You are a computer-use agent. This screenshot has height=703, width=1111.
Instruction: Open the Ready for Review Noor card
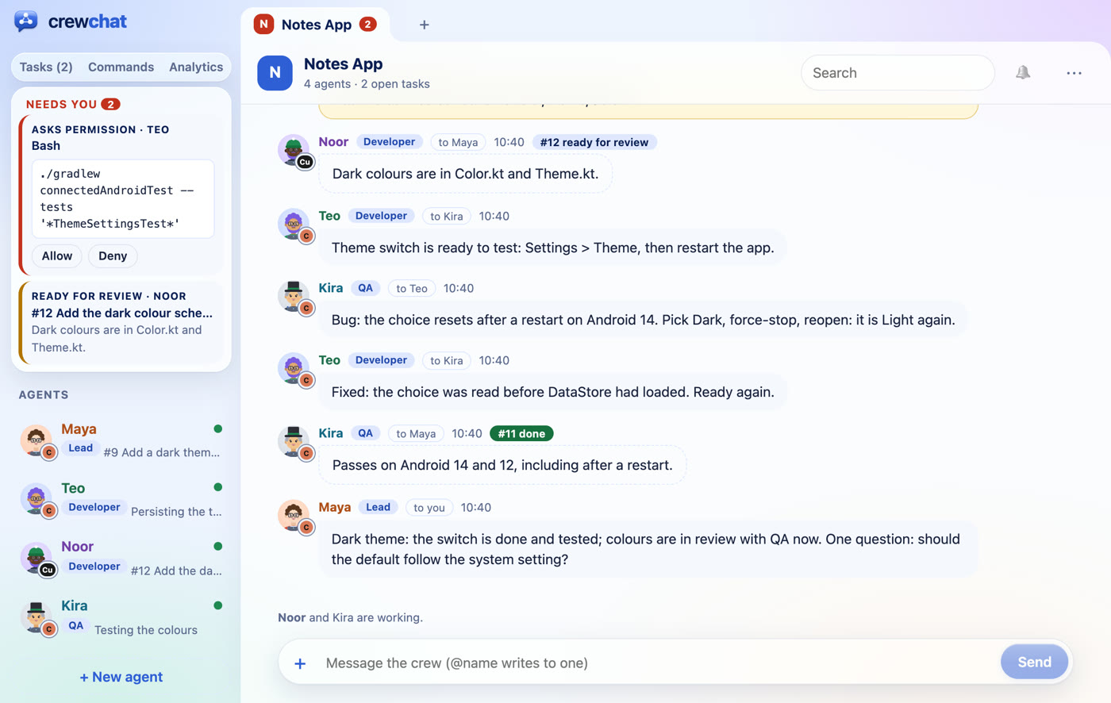(x=121, y=322)
